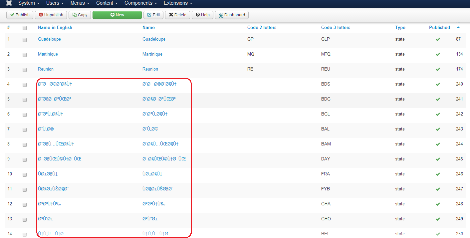Screen dimensions: 470x238
Task: Sort by Code 3 letters column
Action: coord(336,28)
